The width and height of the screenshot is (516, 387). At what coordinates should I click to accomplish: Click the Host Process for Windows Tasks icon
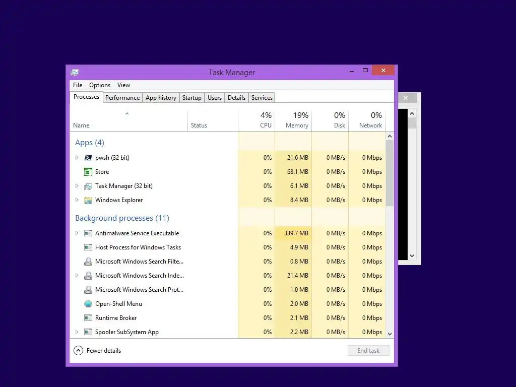tap(88, 247)
